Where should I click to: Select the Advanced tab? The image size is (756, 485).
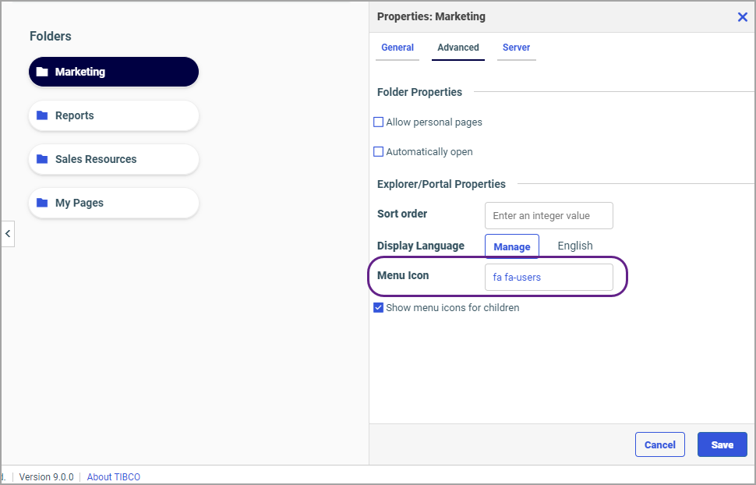[458, 48]
